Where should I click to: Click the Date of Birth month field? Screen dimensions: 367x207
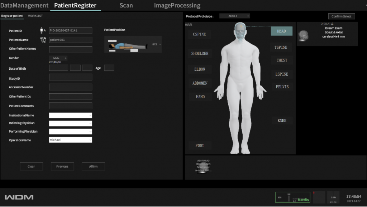point(75,68)
